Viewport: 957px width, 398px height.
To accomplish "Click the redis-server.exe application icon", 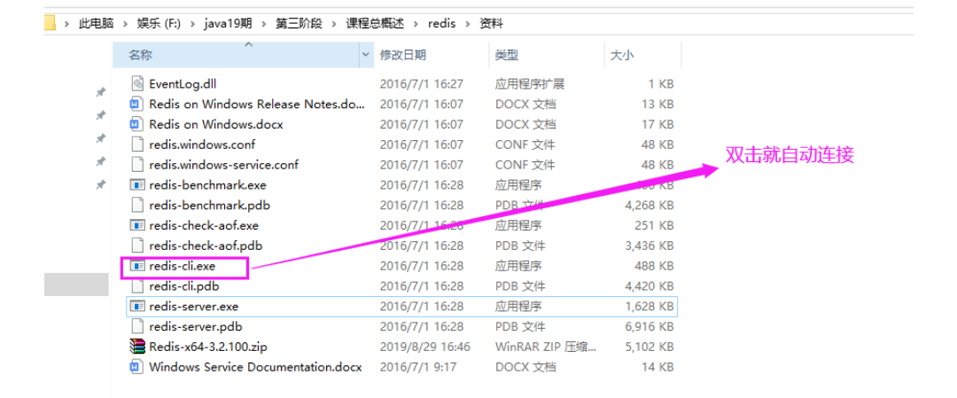I will pyautogui.click(x=137, y=307).
